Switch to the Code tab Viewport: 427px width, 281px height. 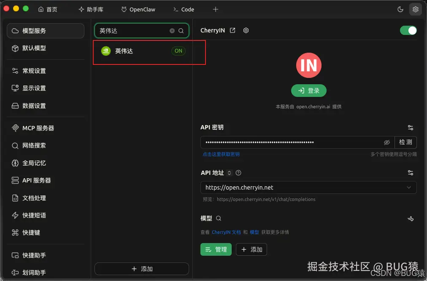[184, 9]
